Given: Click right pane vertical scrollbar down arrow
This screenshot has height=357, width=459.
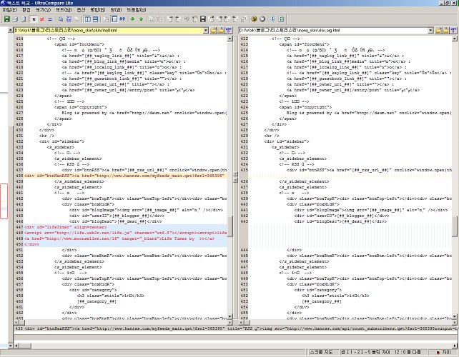Looking at the screenshot, I should click(455, 316).
